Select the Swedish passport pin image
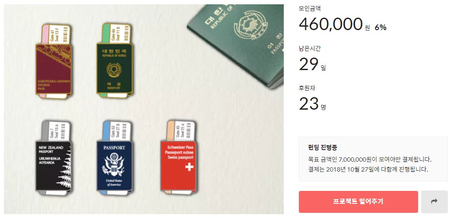453x218 pixels. [x=54, y=62]
